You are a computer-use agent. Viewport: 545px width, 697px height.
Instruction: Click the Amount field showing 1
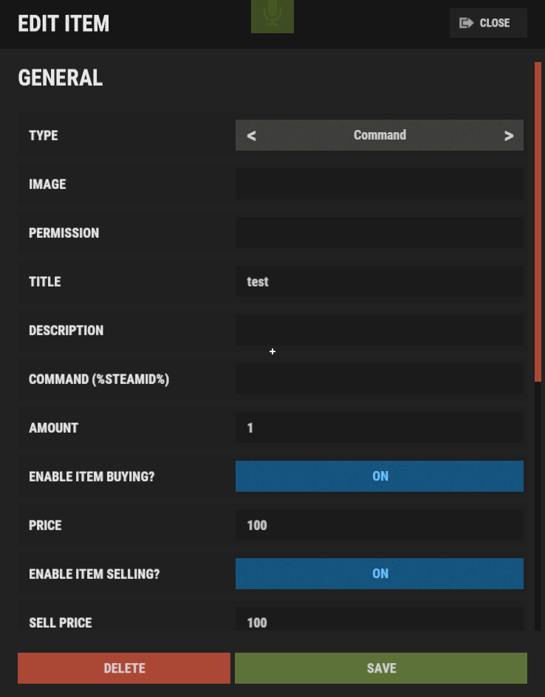380,428
